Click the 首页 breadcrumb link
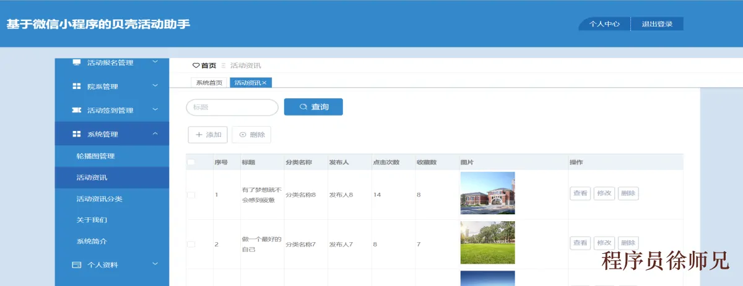 209,65
